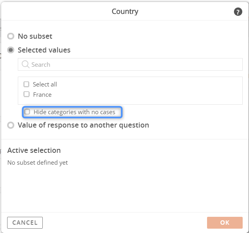The height and width of the screenshot is (233, 249).
Task: Confirm with the OK button
Action: tap(225, 223)
